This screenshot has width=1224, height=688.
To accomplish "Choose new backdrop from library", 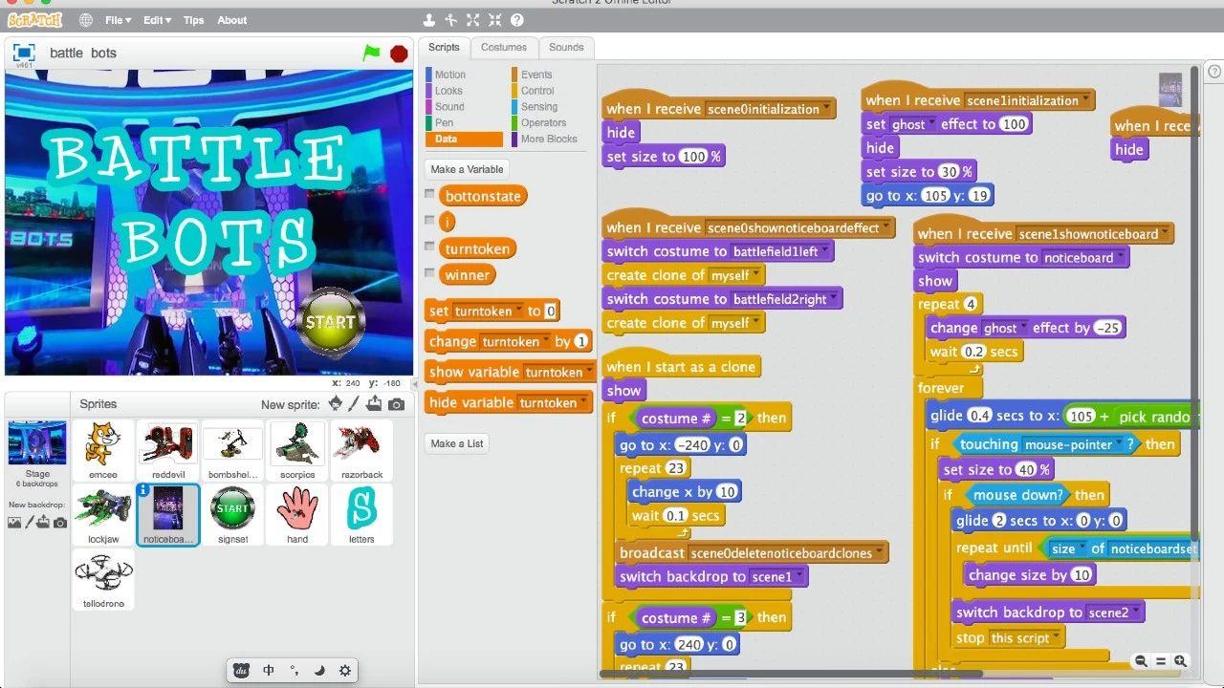I will pyautogui.click(x=14, y=523).
